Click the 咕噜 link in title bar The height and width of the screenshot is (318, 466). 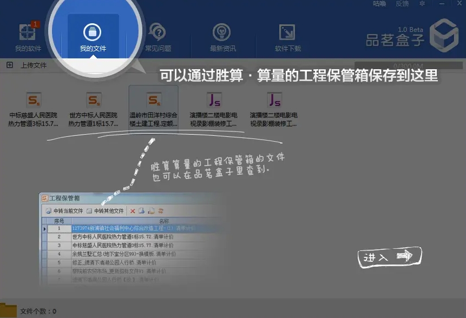pos(379,4)
